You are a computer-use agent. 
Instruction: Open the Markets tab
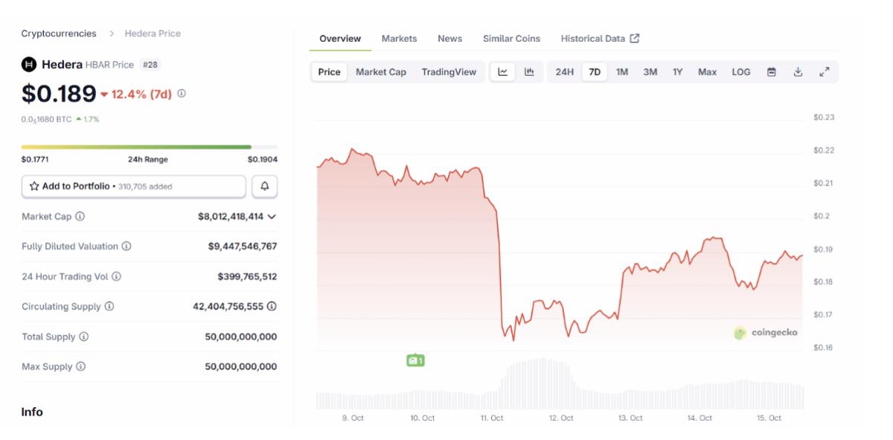click(x=399, y=39)
